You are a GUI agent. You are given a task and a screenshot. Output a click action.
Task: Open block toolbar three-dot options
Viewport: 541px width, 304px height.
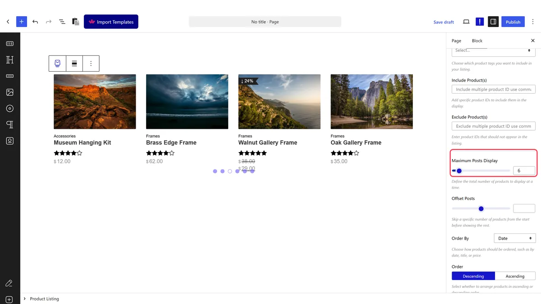pos(91,64)
